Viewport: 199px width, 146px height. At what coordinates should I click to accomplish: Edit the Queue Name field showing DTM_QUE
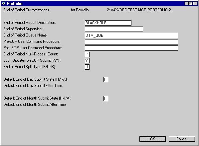pos(131,36)
